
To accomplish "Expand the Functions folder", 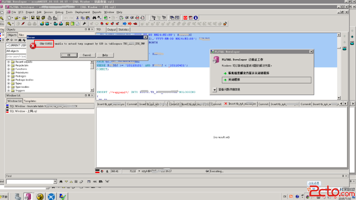I will pyautogui.click(x=9, y=69).
